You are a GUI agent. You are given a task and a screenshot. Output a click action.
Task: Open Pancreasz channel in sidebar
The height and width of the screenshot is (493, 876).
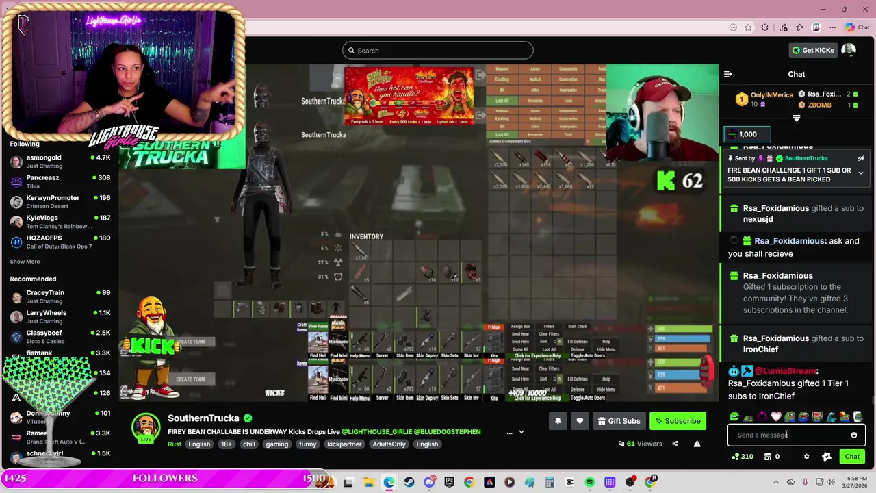pyautogui.click(x=60, y=181)
